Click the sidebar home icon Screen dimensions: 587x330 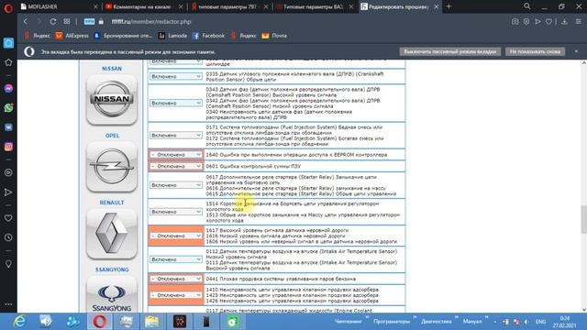pyautogui.click(x=8, y=43)
